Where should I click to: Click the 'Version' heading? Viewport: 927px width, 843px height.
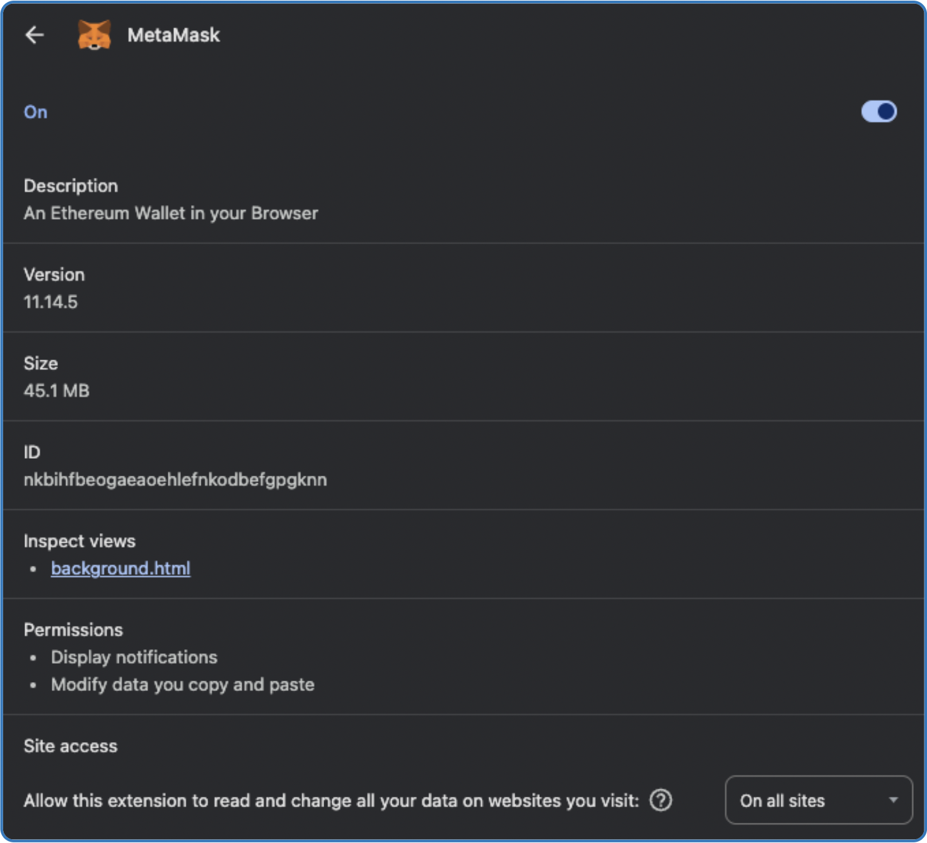click(54, 275)
